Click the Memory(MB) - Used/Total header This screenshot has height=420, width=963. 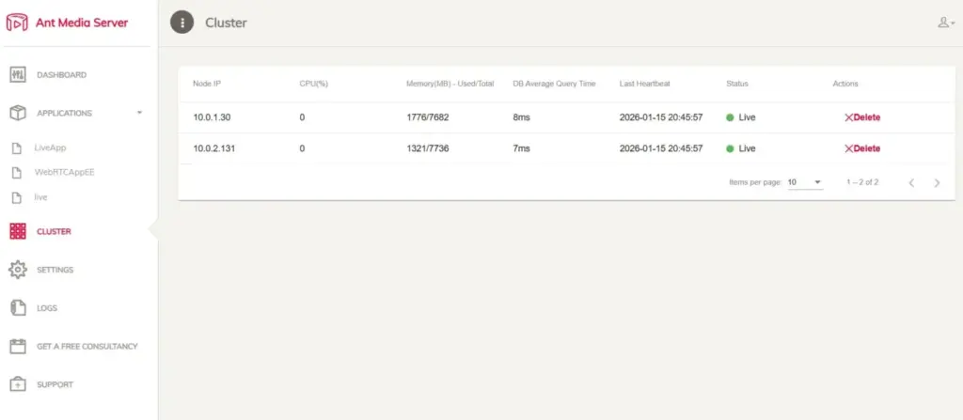tap(450, 84)
